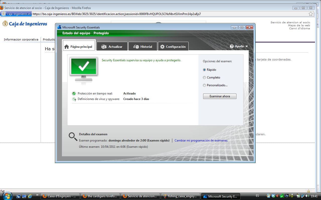Viewport: 321px width, 200px height.
Task: Click the ES language indicator in taskbar
Action: [257, 196]
